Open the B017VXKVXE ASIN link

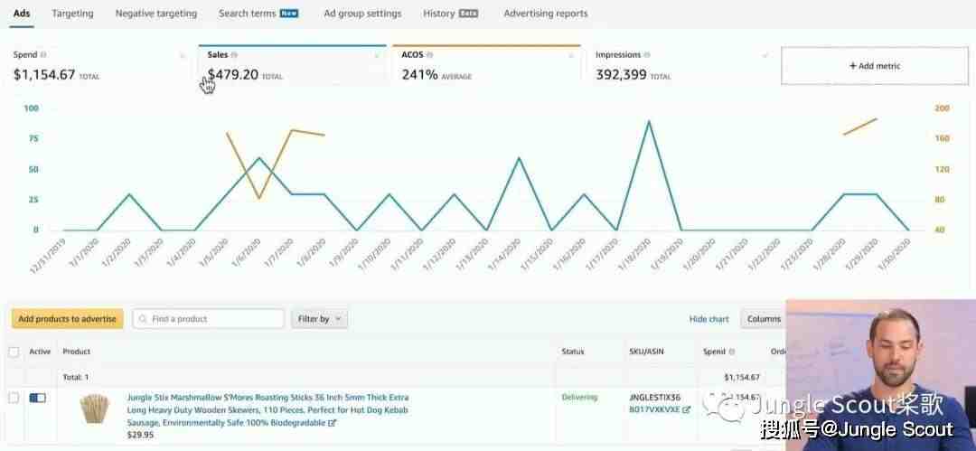point(654,410)
